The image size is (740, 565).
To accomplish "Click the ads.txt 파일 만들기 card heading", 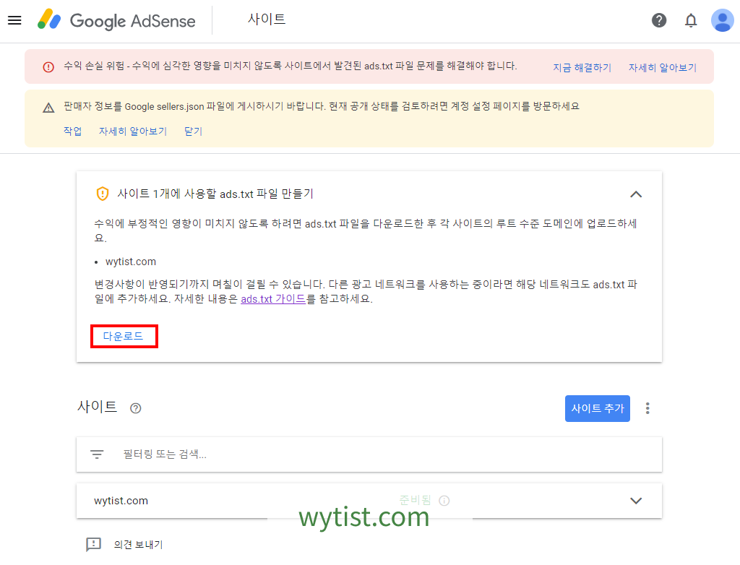I will (x=215, y=194).
